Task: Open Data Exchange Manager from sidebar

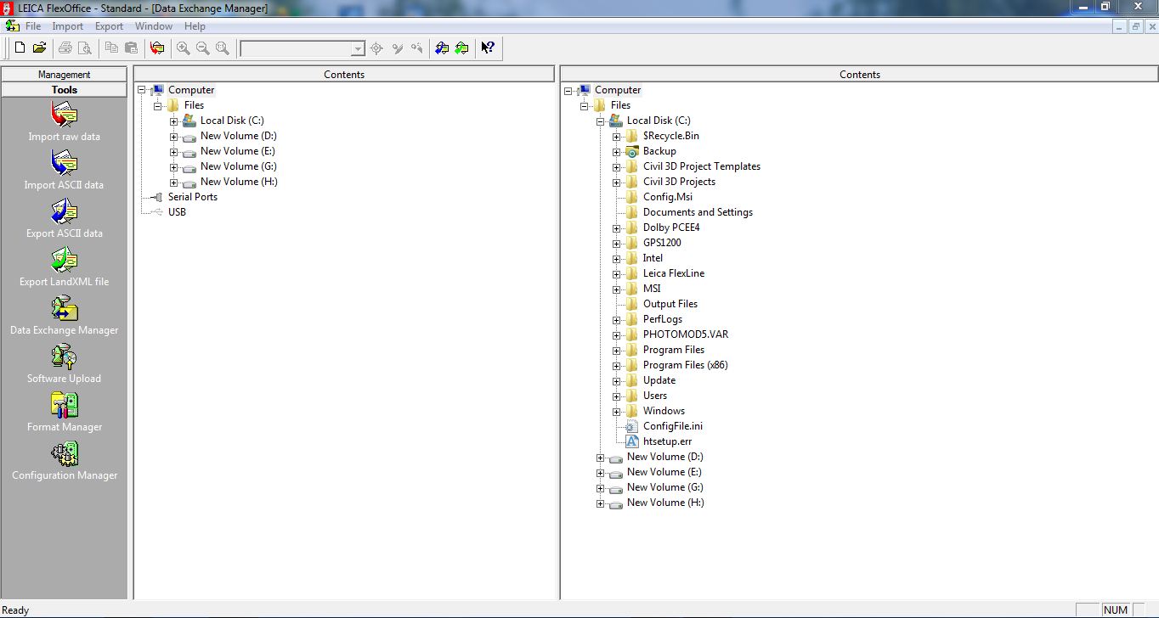Action: coord(64,315)
